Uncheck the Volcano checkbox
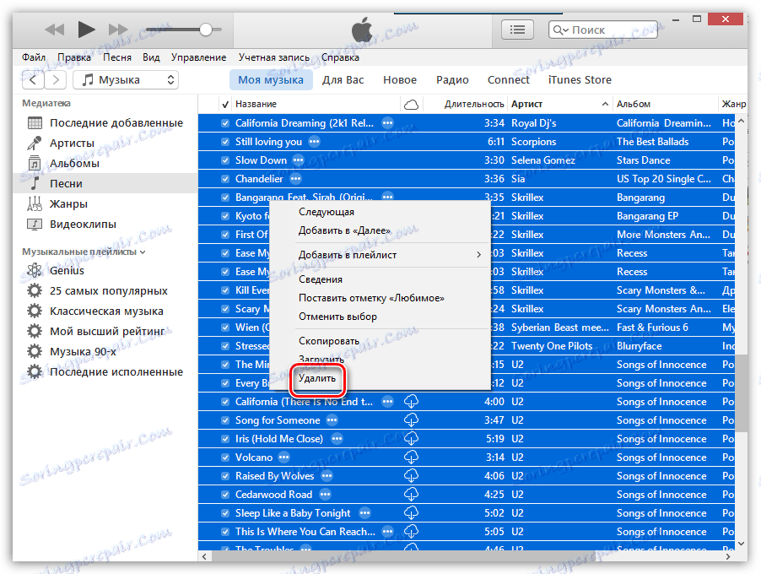The height and width of the screenshot is (574, 761). pyautogui.click(x=225, y=458)
